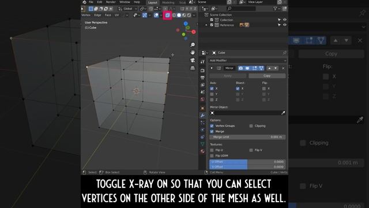
Task: Open the Output properties tab
Action: click(202, 77)
